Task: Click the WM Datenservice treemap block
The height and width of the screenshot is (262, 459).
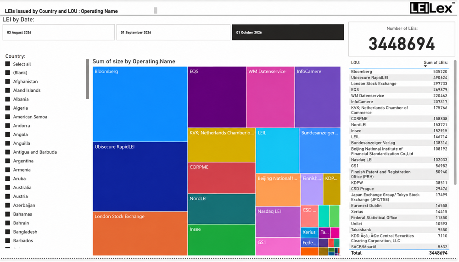Action: (x=270, y=97)
